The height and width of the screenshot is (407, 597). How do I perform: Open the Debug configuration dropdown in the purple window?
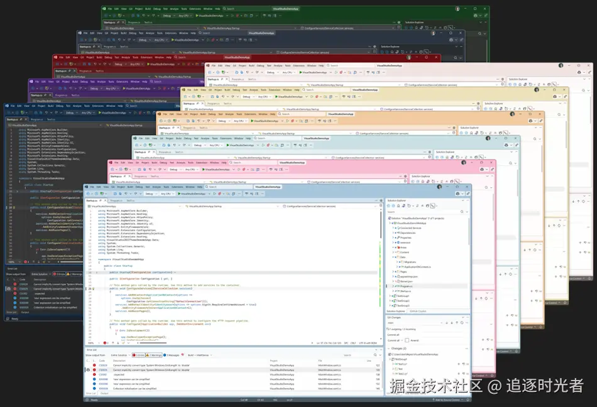click(96, 89)
